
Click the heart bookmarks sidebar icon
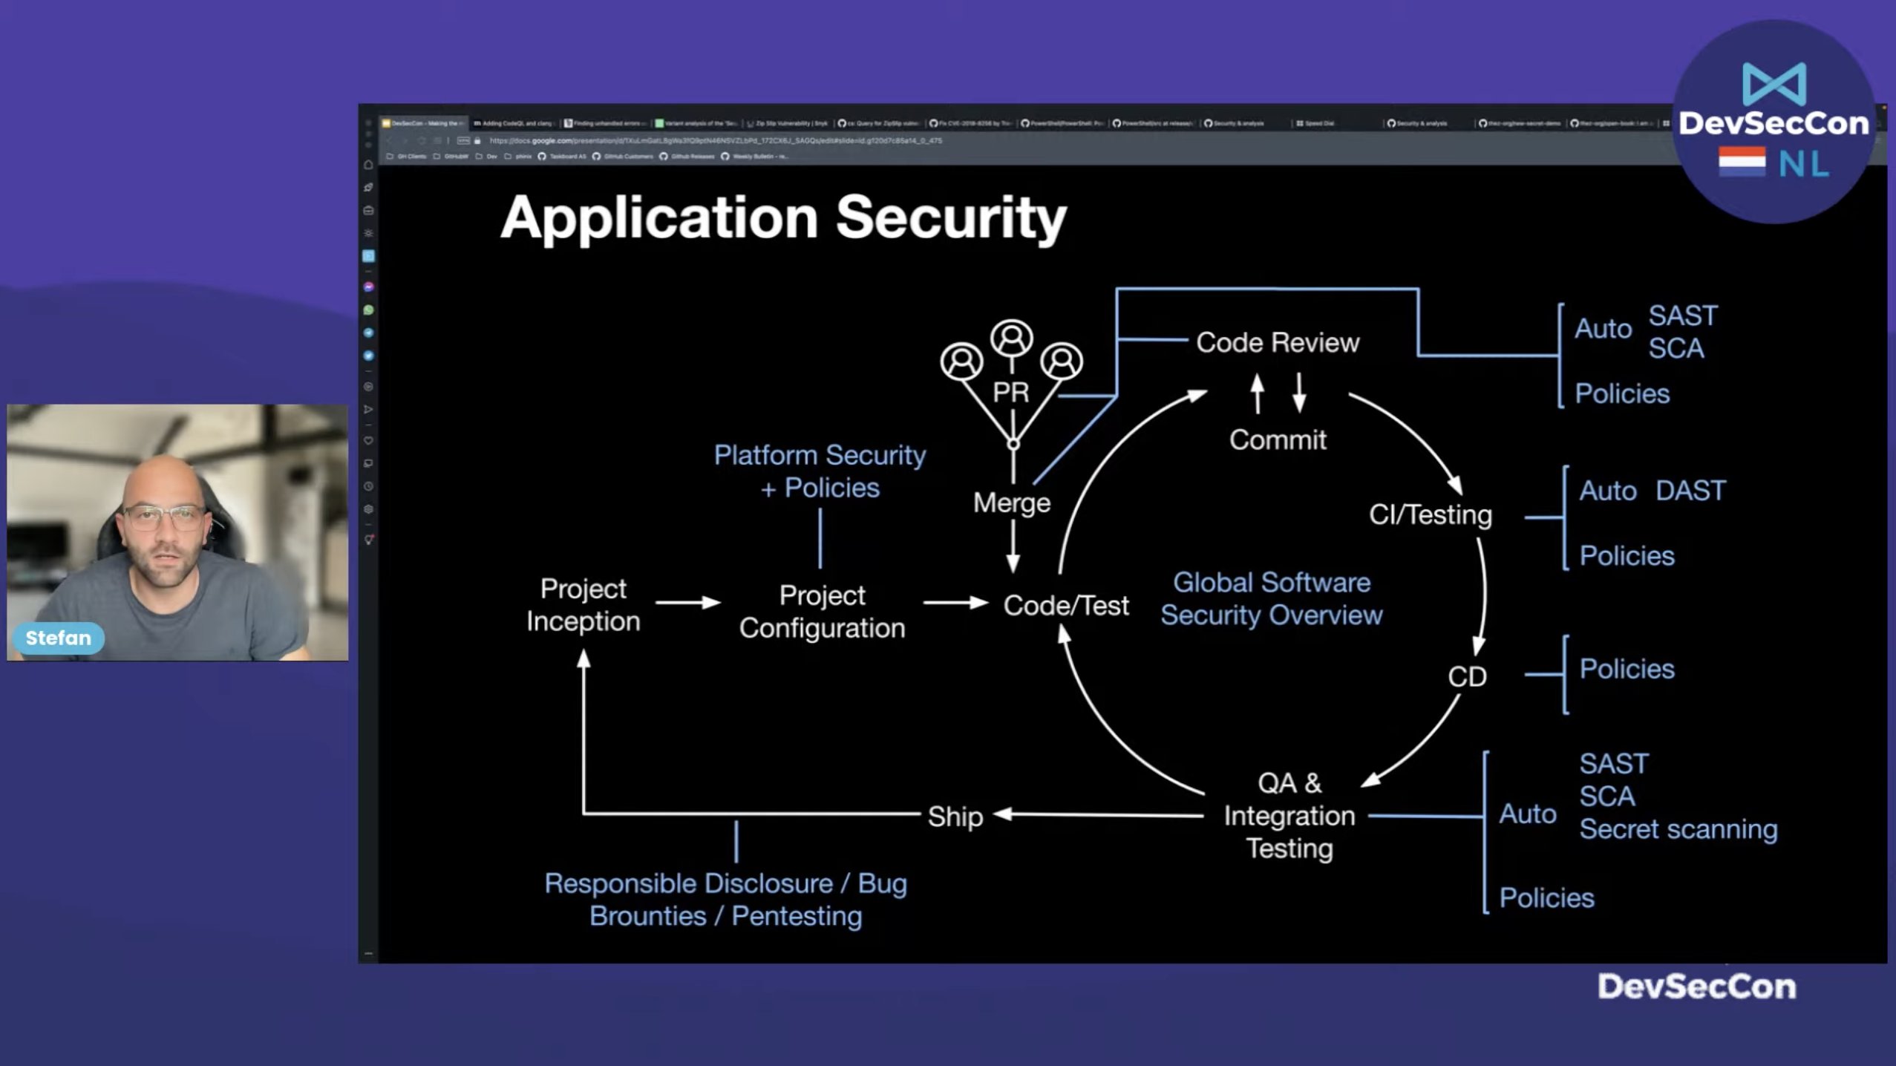pos(369,440)
